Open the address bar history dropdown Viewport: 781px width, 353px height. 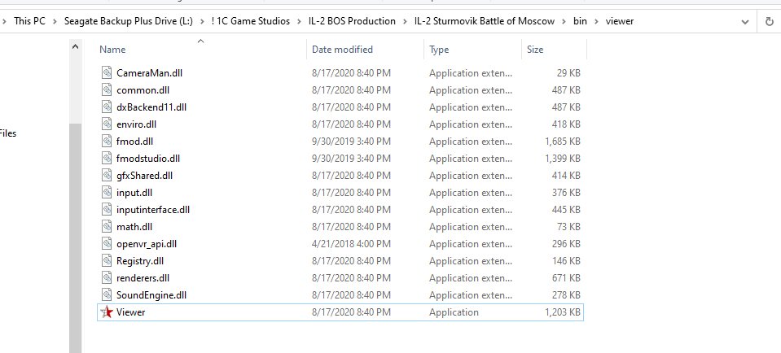[x=745, y=22]
